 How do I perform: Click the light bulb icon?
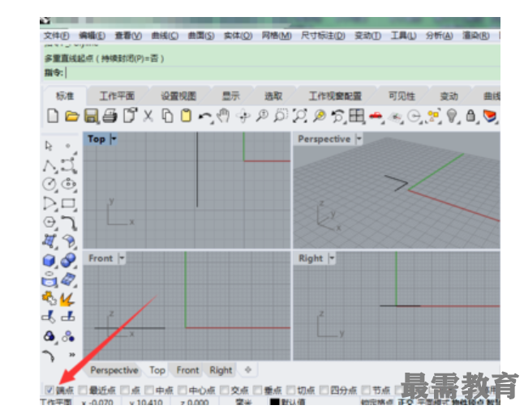tap(452, 116)
